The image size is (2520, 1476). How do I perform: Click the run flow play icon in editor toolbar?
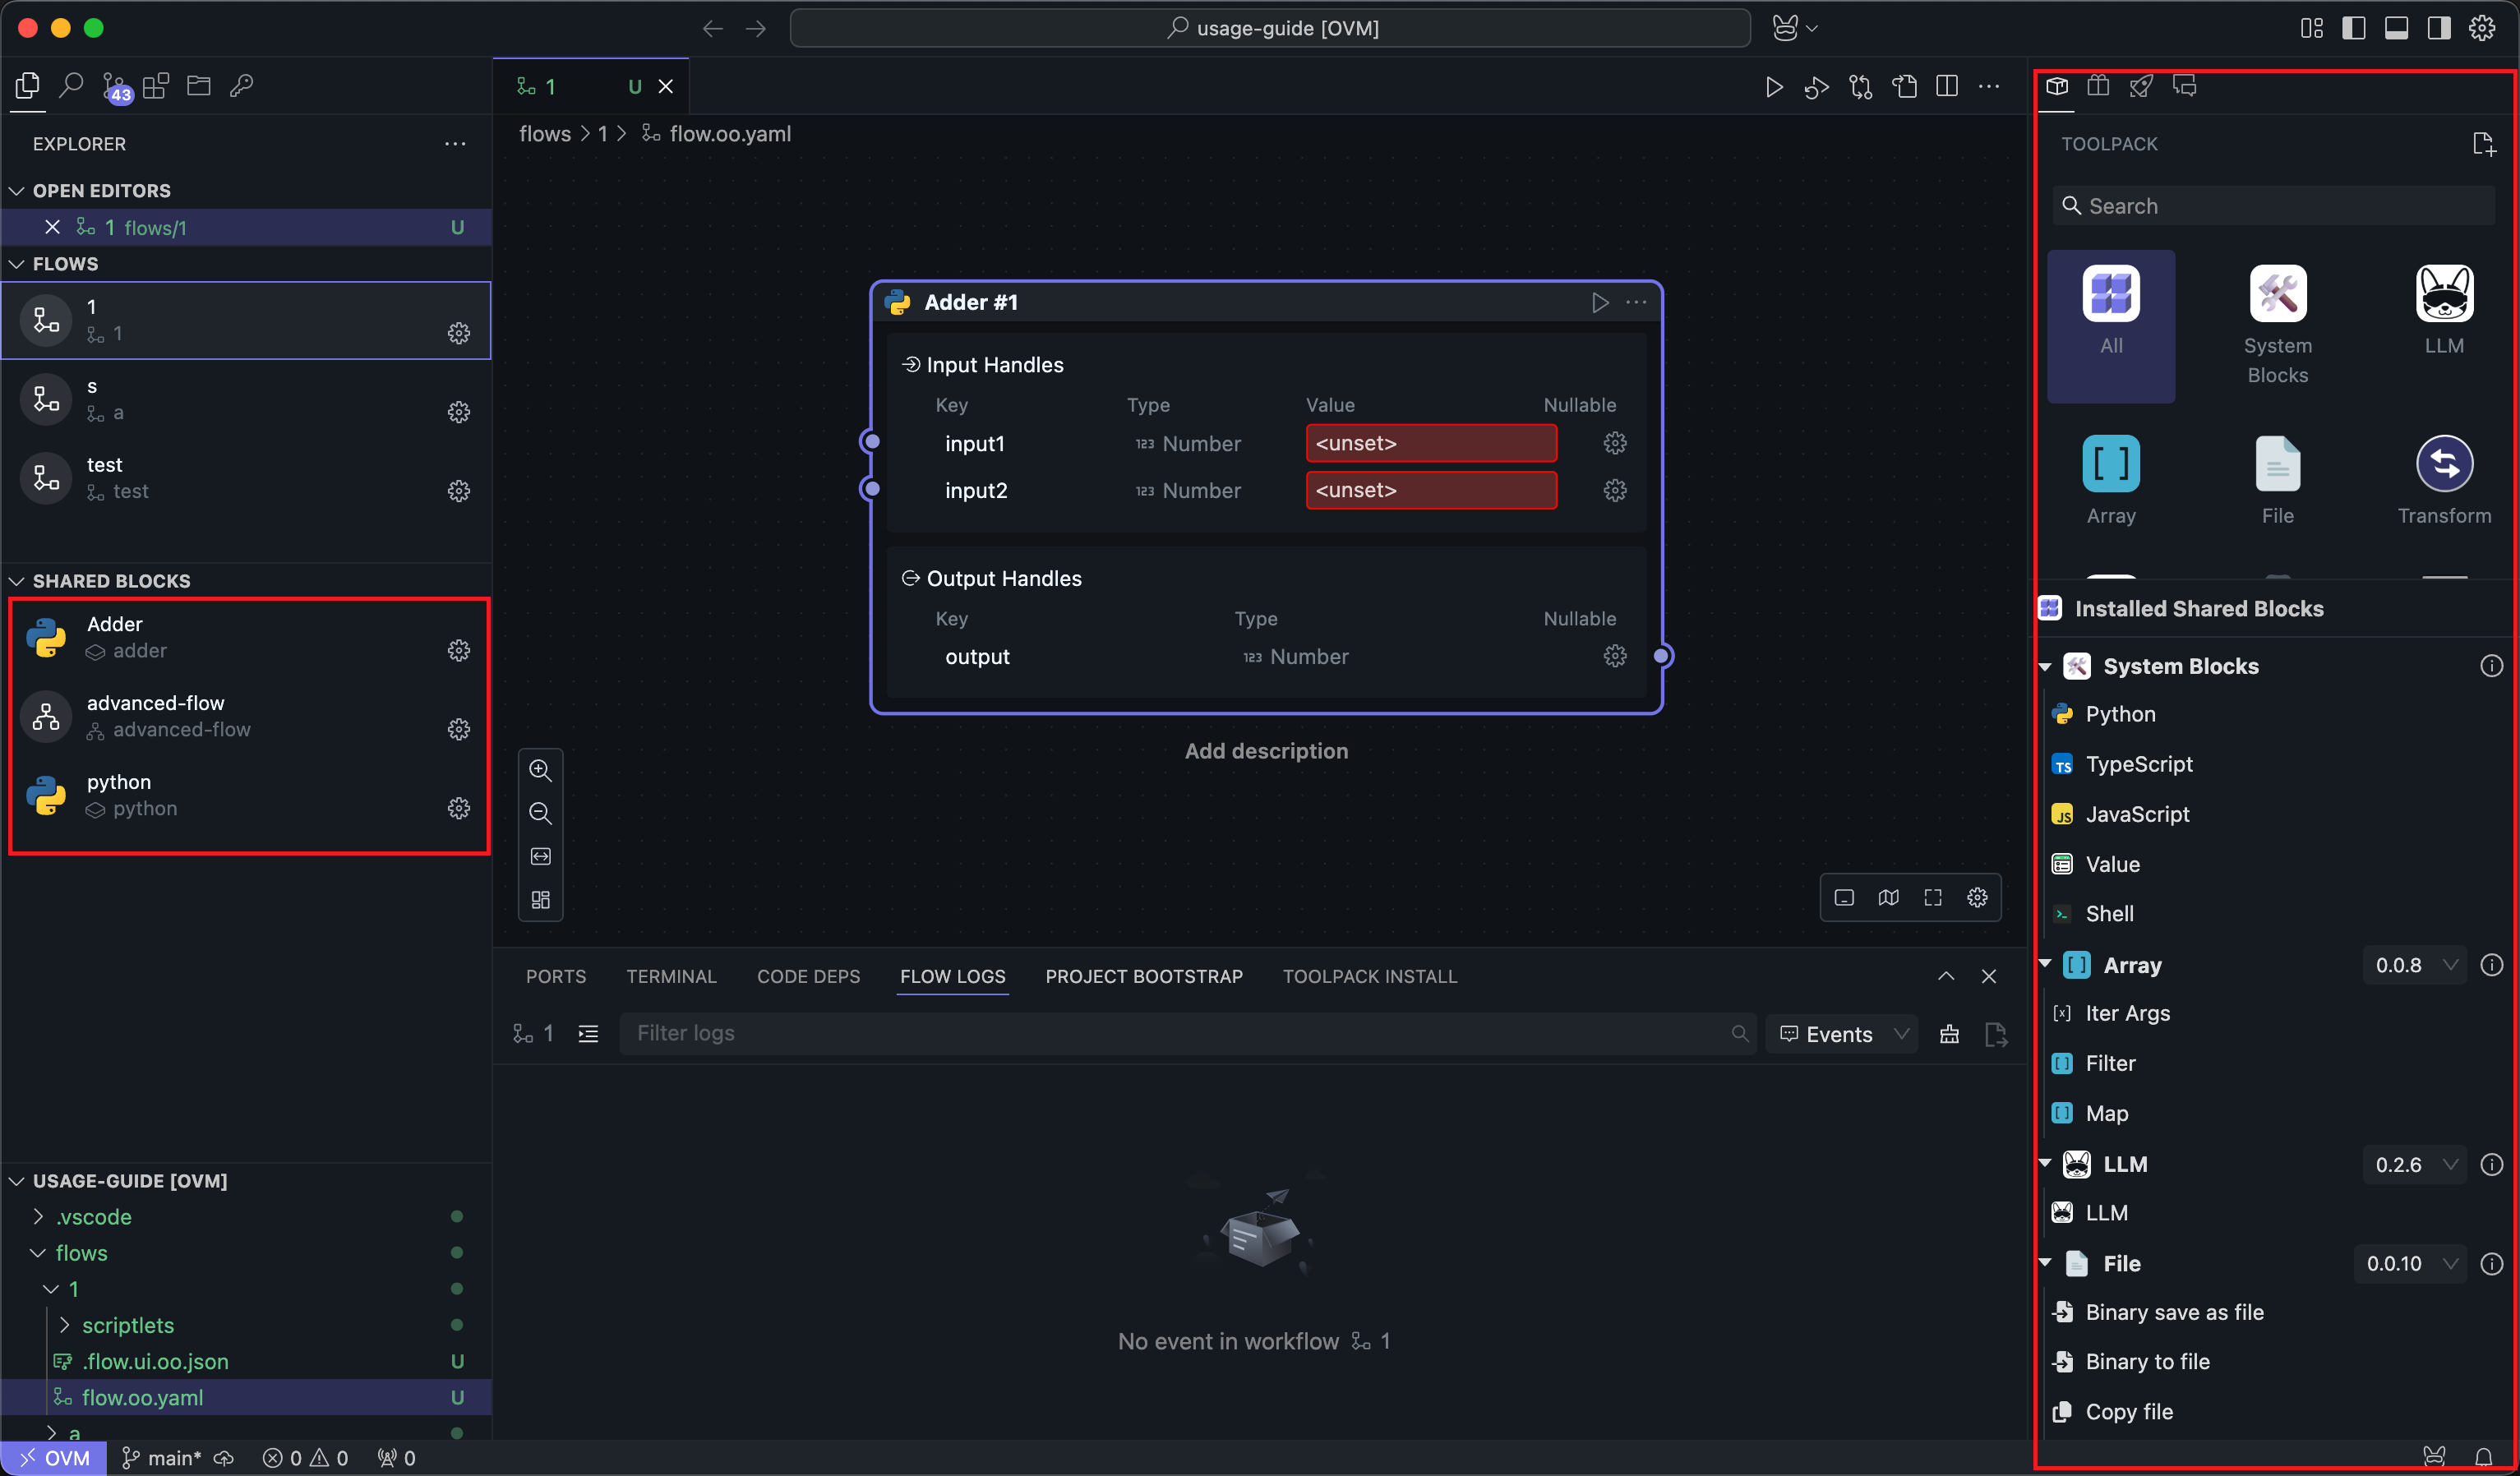[x=1773, y=87]
